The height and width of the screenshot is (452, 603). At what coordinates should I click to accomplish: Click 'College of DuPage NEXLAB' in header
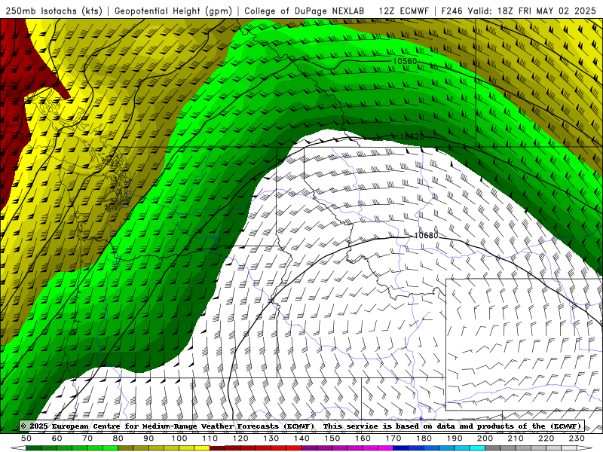(305, 11)
